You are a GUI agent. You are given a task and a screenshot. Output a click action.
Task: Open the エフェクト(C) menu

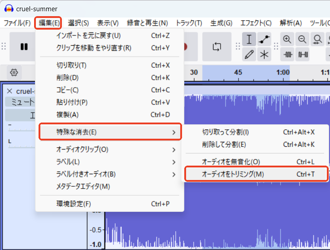click(256, 23)
